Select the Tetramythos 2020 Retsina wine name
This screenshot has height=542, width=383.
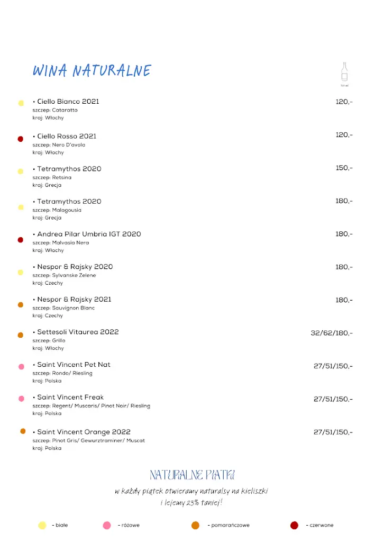point(69,169)
